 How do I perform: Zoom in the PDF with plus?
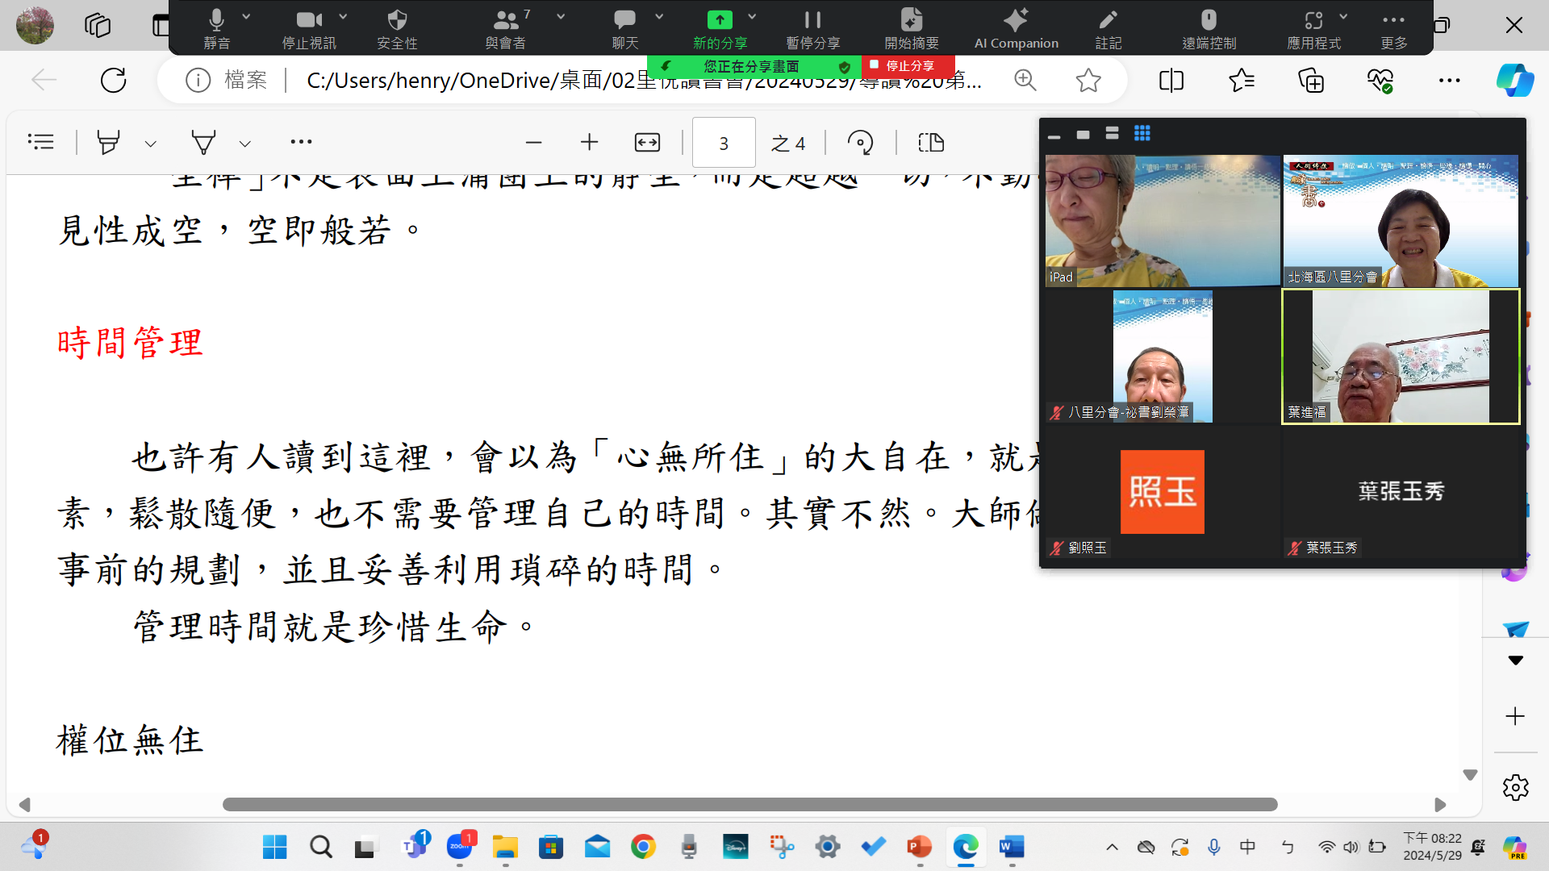(590, 143)
